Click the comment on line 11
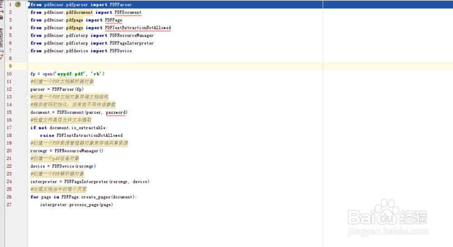This screenshot has width=453, height=247. 62,81
